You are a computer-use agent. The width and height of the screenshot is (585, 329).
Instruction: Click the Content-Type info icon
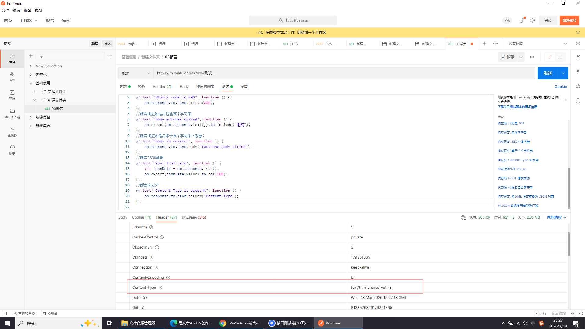pos(160,288)
